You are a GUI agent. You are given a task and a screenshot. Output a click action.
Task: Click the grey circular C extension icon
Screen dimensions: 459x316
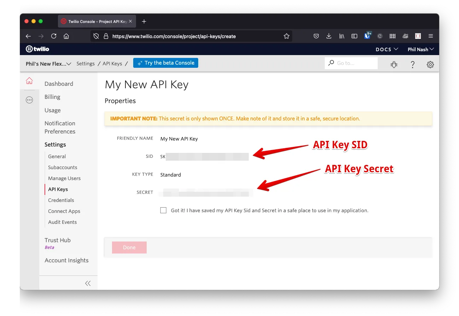tap(380, 36)
